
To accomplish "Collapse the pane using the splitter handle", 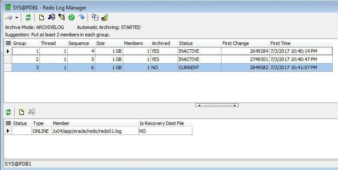I will tap(217, 105).
